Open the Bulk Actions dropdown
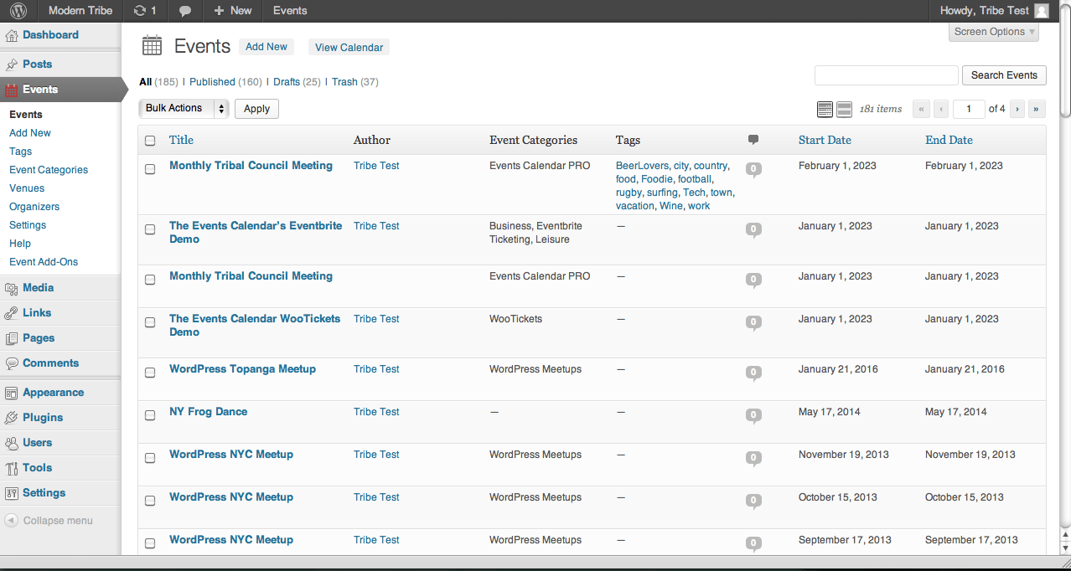The height and width of the screenshot is (571, 1071). pyautogui.click(x=184, y=108)
